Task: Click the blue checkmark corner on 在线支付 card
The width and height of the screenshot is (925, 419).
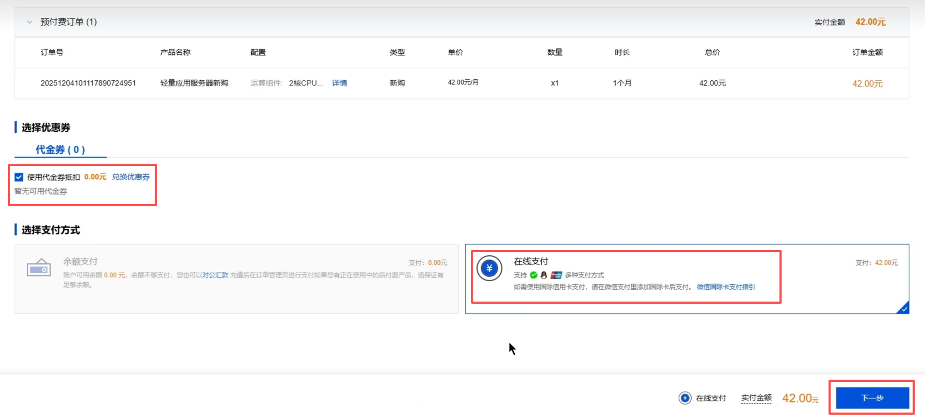Action: (x=904, y=309)
